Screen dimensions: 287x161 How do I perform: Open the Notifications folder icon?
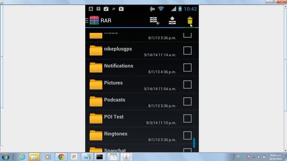96,68
